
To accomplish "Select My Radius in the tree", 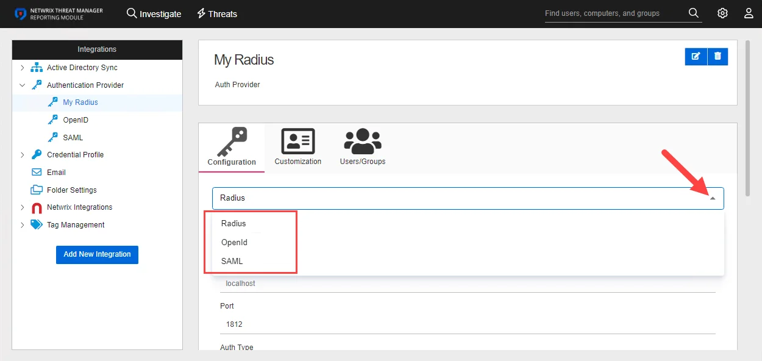I will 80,102.
